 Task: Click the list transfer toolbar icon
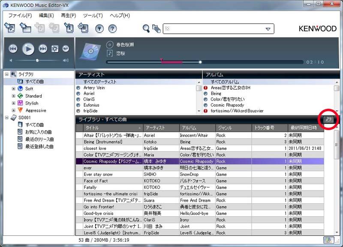[x=83, y=28]
